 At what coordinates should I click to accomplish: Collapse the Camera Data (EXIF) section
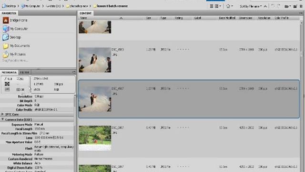click(2, 119)
